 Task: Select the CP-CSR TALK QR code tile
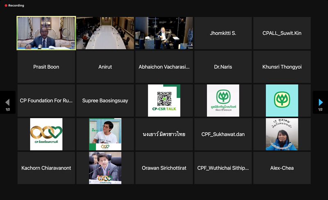(x=164, y=101)
